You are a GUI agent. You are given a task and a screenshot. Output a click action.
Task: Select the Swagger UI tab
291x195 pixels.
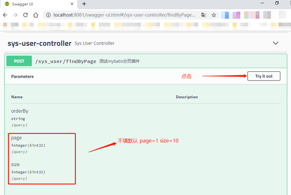[x=39, y=4]
